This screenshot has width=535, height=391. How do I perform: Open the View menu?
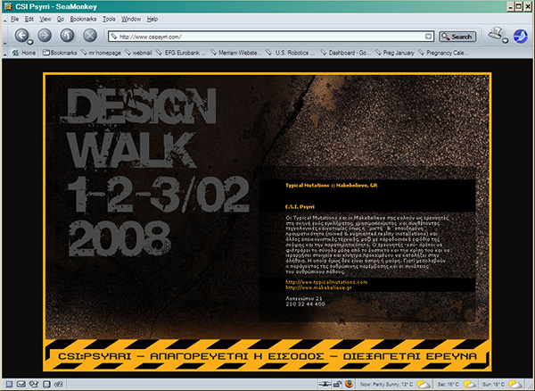45,19
